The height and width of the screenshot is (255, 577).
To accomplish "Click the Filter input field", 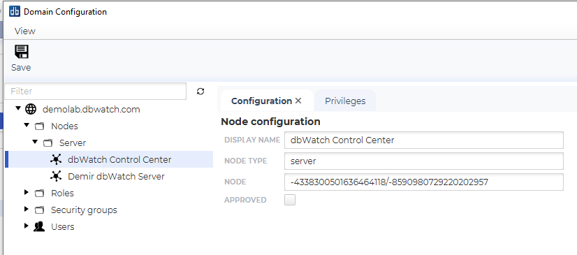I will 95,92.
